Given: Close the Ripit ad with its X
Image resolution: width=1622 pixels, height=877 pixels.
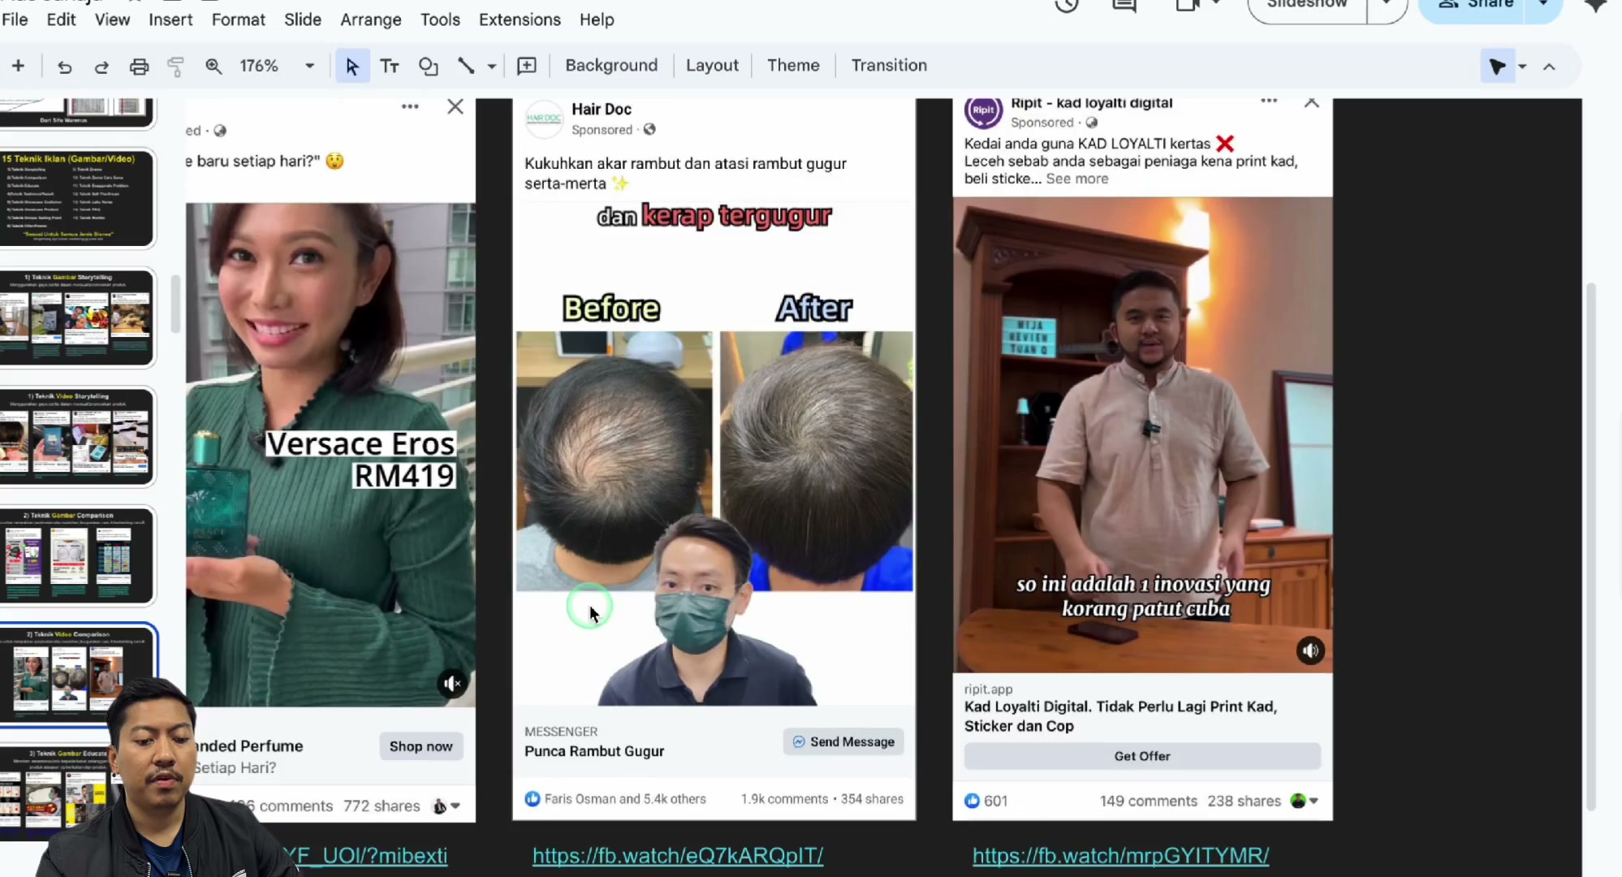Looking at the screenshot, I should [x=1311, y=103].
